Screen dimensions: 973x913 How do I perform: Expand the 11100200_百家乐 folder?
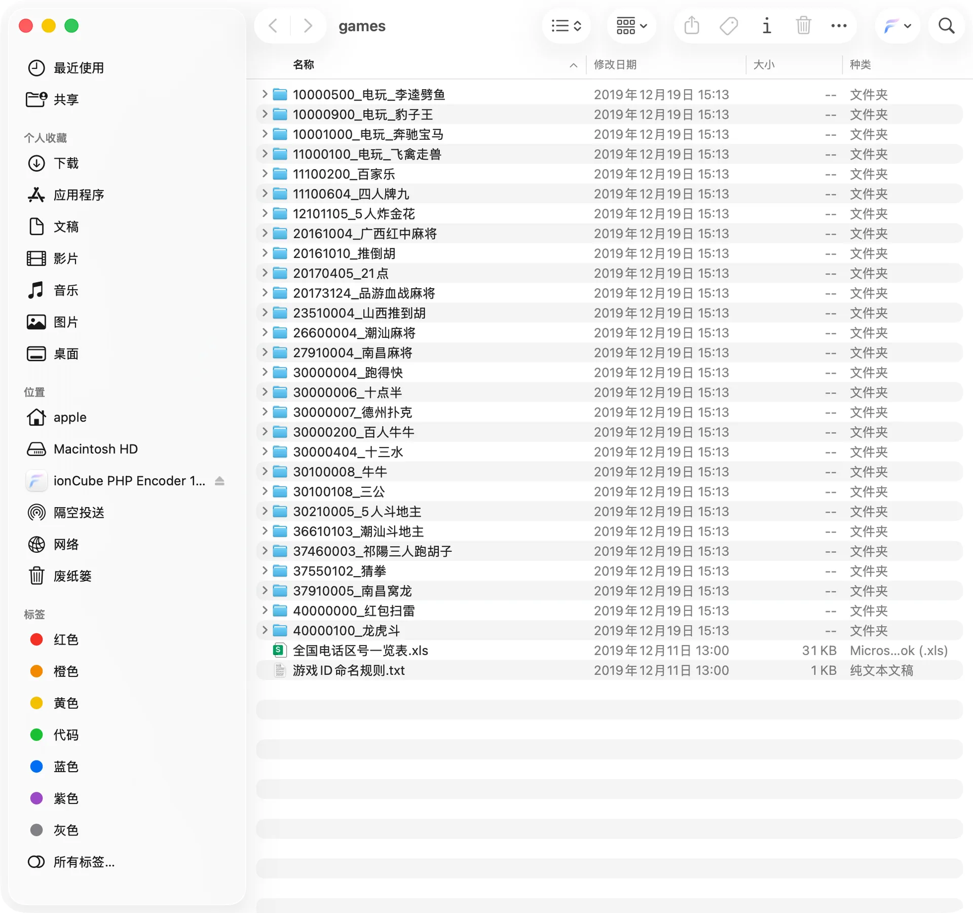click(264, 173)
